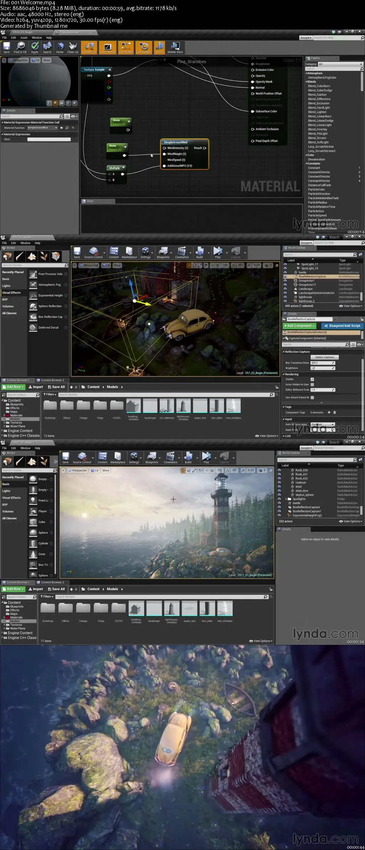Screen dimensions: 365x850
Task: Toggle visibility of Rock_430 in Ch11_01_Begin outliner
Action: tap(279, 470)
